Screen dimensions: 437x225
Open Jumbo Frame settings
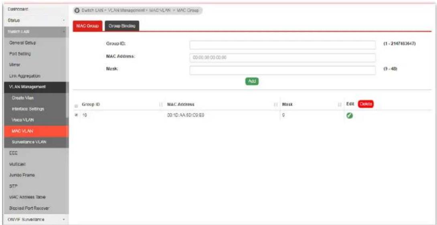tap(22, 175)
